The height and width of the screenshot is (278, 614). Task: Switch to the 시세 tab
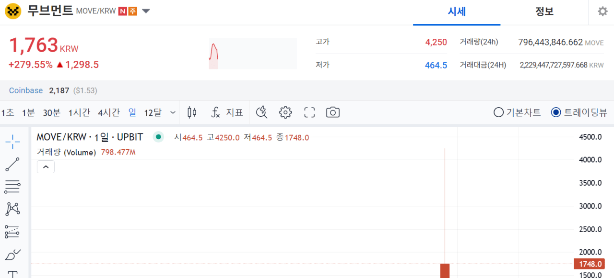pyautogui.click(x=457, y=12)
